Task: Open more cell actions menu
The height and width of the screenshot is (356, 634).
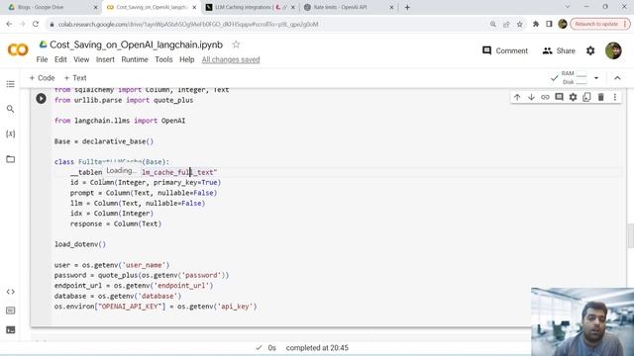Action: [615, 97]
